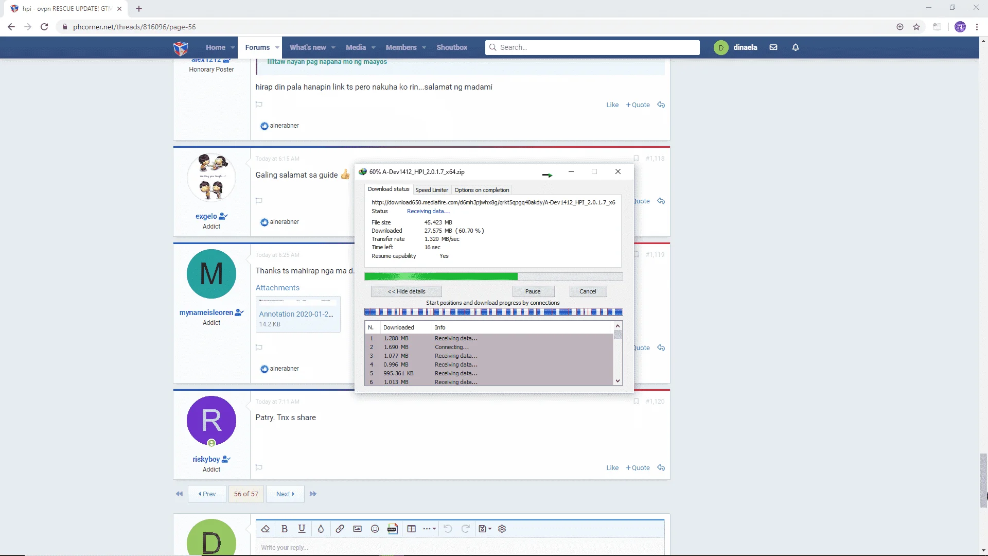Click the undo icon in editor
The height and width of the screenshot is (556, 988).
(x=448, y=529)
